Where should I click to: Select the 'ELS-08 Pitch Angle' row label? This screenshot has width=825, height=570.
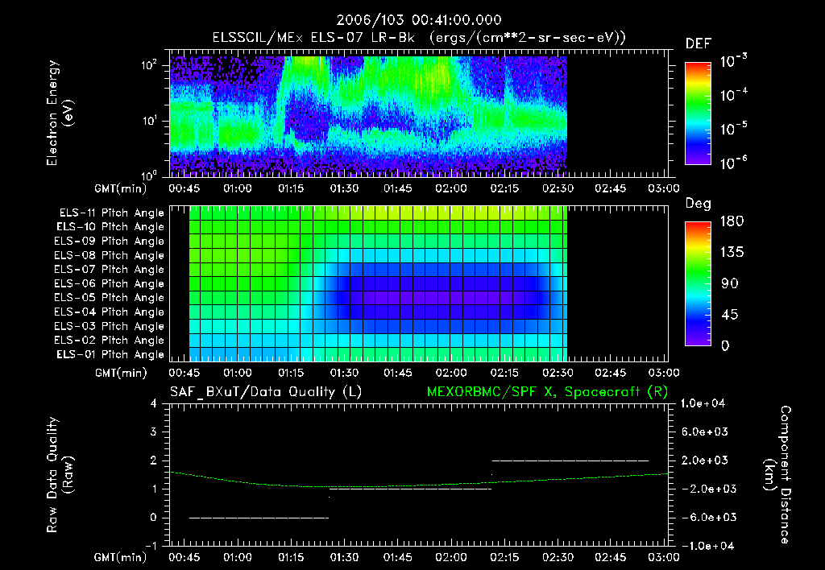coord(110,255)
